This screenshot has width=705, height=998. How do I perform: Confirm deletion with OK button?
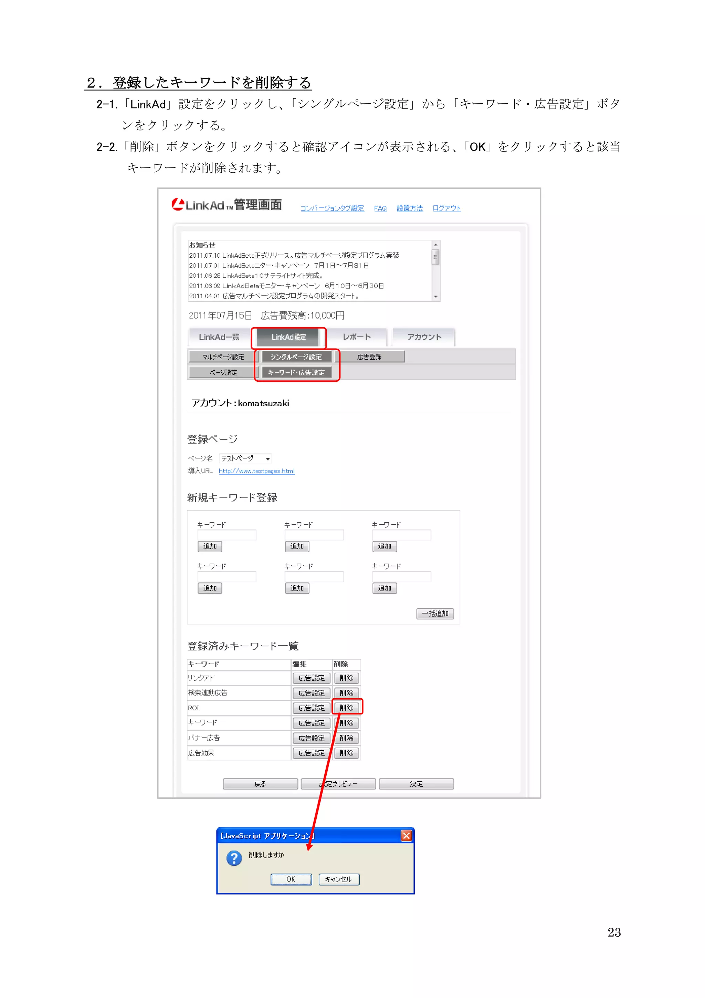pyautogui.click(x=291, y=879)
